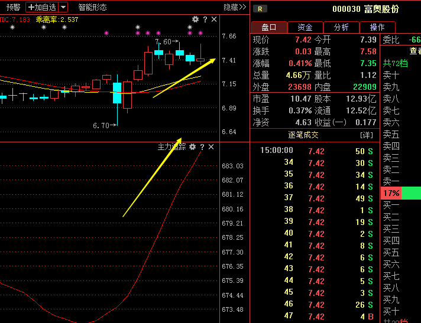Switch to the 资金 tab
This screenshot has width=421, height=323.
(x=305, y=27)
